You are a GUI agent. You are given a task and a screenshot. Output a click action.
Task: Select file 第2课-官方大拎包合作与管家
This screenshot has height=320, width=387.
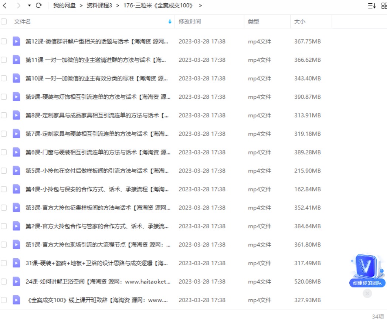[x=97, y=226]
